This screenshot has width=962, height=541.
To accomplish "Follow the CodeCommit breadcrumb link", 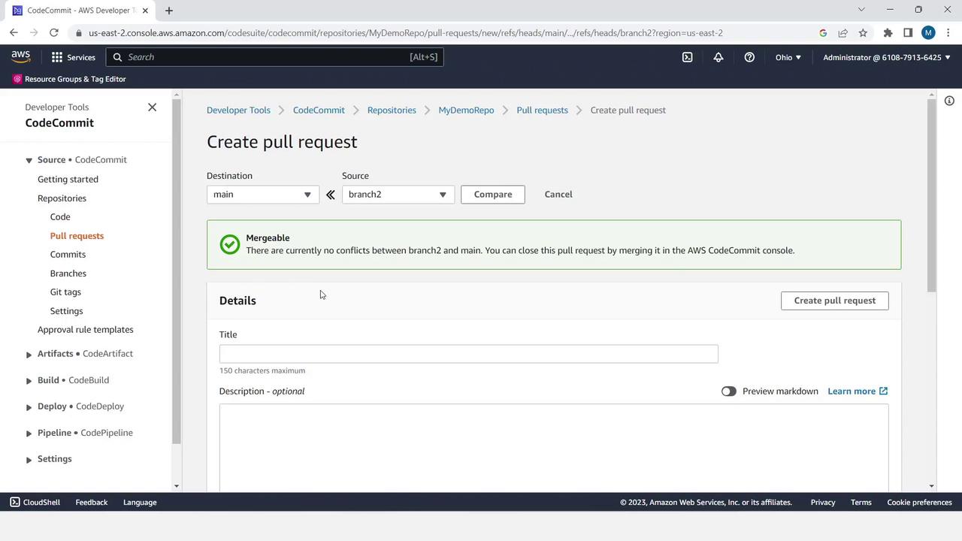I will coord(319,110).
